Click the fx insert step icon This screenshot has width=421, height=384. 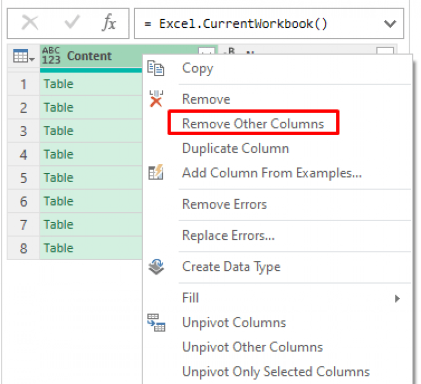(109, 22)
